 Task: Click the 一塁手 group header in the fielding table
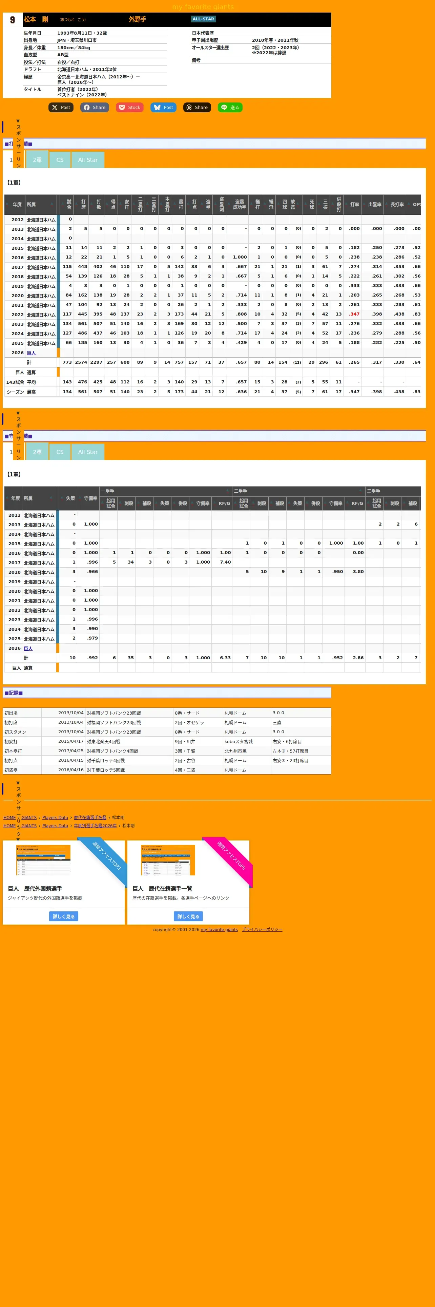click(x=166, y=491)
